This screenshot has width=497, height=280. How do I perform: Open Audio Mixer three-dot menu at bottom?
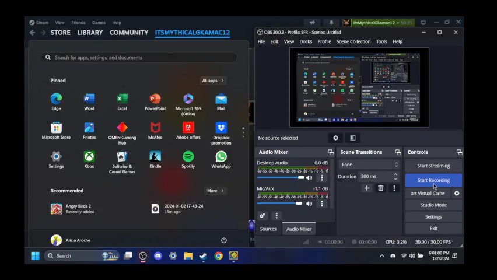276,216
